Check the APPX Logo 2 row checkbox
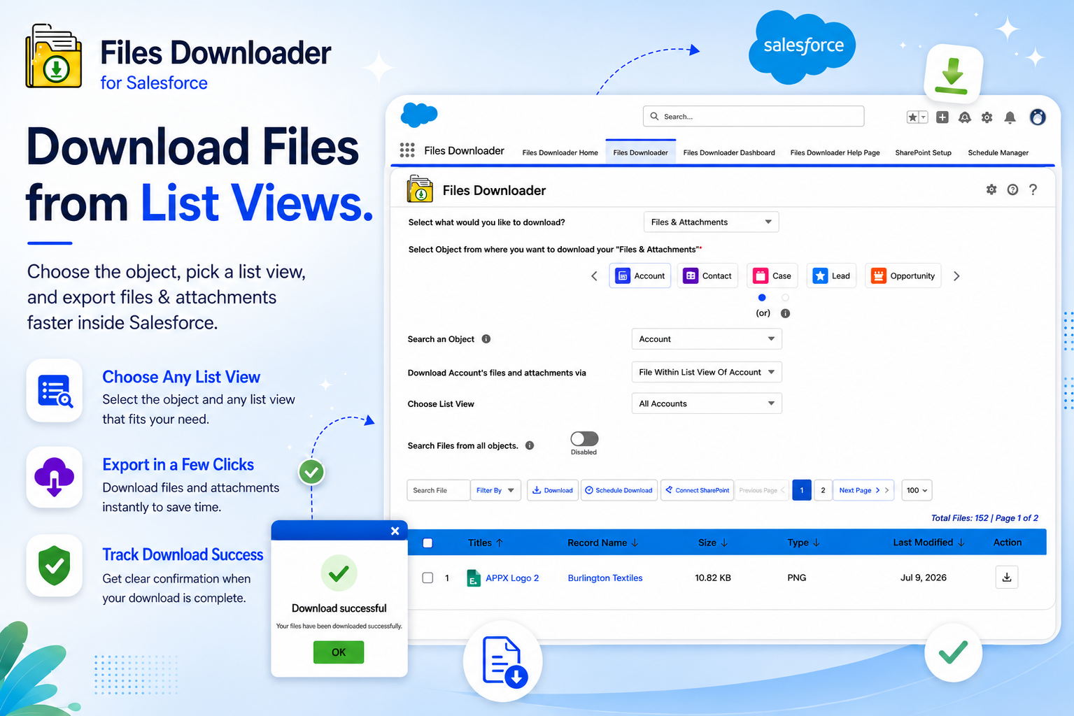Screen dimensions: 1074x716 [428, 578]
